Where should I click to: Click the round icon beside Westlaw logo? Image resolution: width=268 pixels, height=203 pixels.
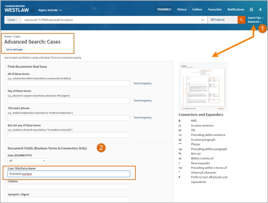tap(33, 10)
